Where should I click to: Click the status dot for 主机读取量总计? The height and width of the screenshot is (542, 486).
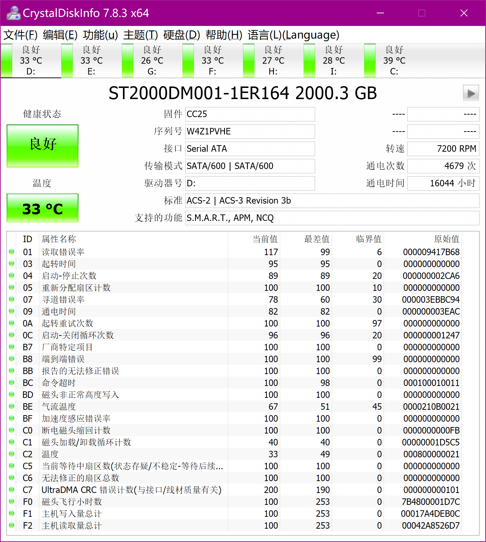(12, 525)
